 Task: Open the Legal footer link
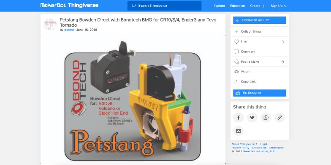pyautogui.click(x=264, y=144)
